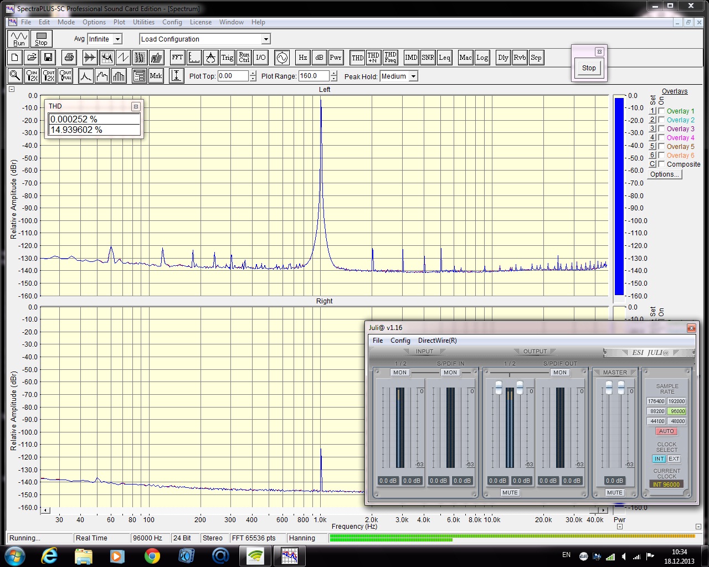The height and width of the screenshot is (567, 709).
Task: Open DirectWire(R) menu in Juli@ panel
Action: click(x=437, y=341)
